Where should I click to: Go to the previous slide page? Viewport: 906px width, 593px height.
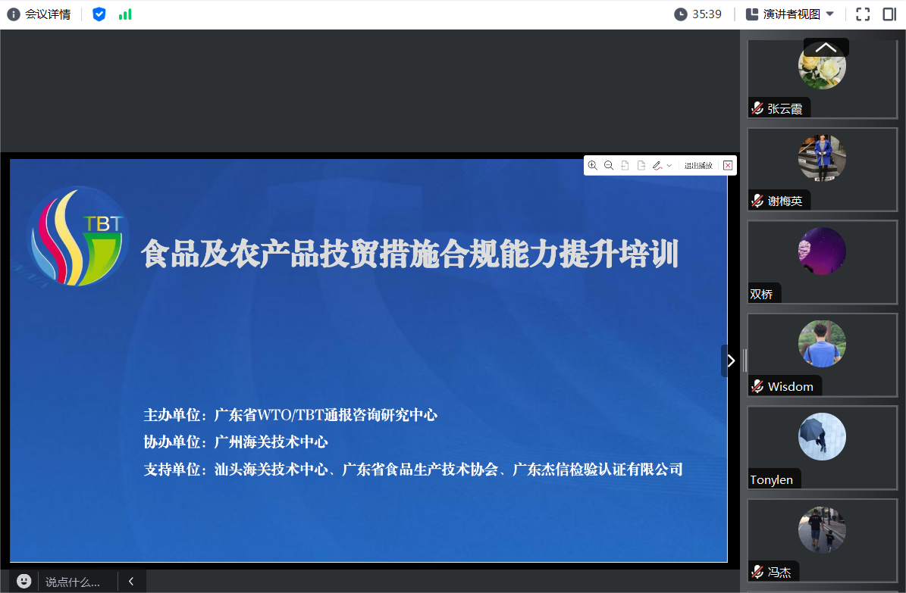pos(625,166)
